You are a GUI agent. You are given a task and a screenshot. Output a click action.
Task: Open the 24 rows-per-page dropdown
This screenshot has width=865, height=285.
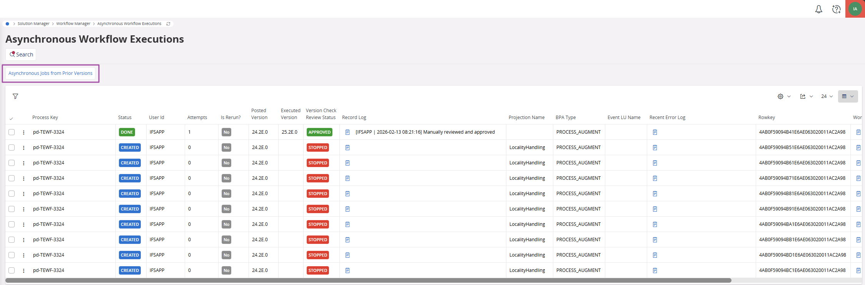point(827,96)
